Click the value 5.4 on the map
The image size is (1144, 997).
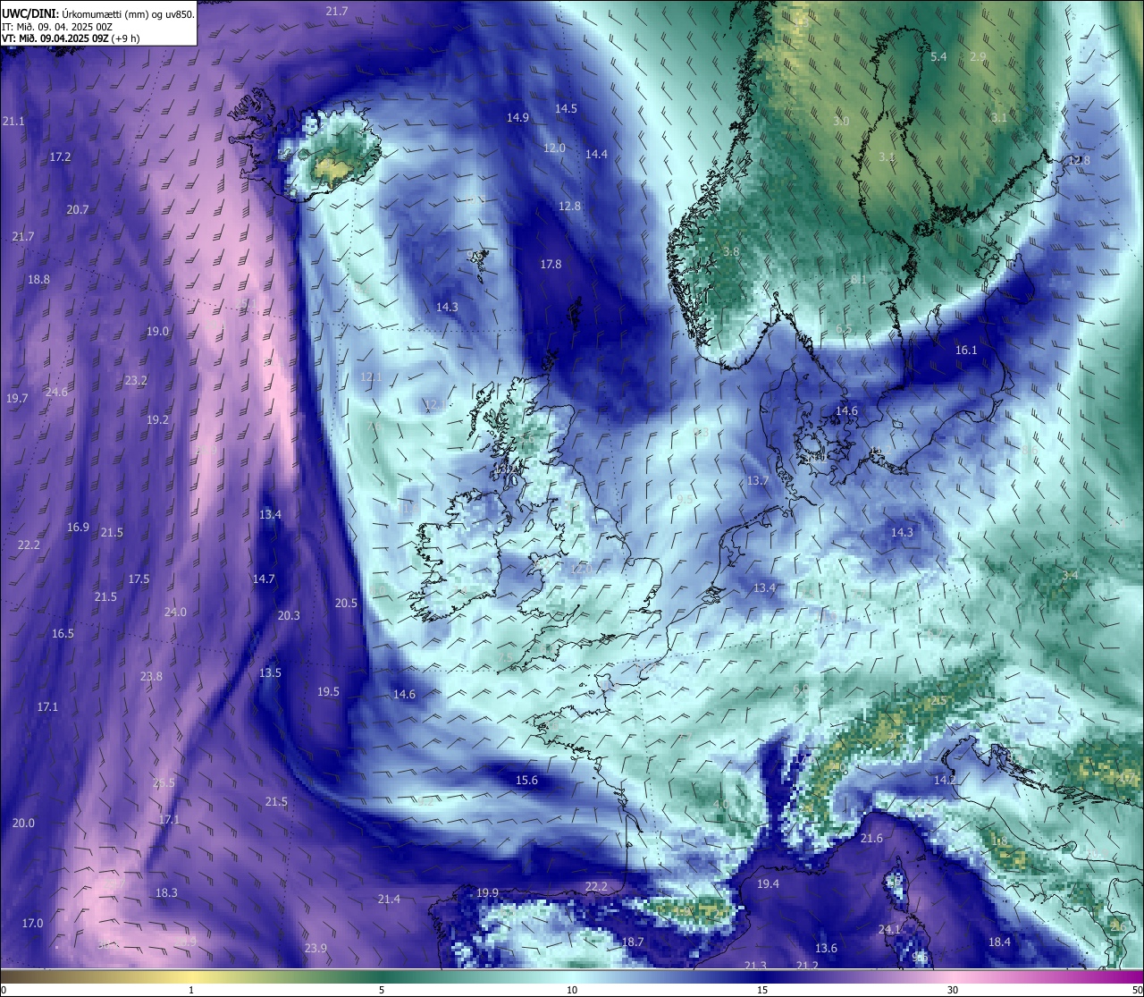point(938,56)
